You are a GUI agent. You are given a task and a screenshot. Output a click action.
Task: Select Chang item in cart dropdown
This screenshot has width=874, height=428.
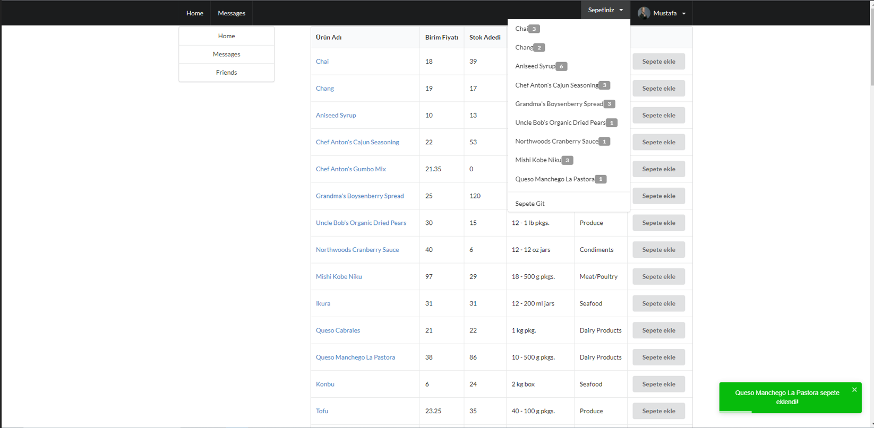pyautogui.click(x=569, y=47)
